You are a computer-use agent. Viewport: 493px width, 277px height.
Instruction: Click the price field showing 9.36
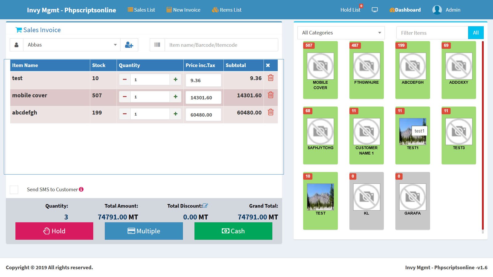click(x=203, y=80)
